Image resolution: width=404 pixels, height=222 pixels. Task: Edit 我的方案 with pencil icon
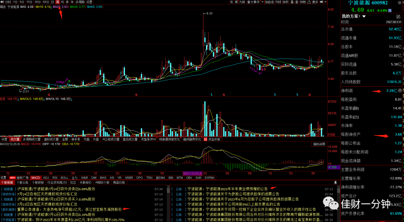(x=398, y=16)
